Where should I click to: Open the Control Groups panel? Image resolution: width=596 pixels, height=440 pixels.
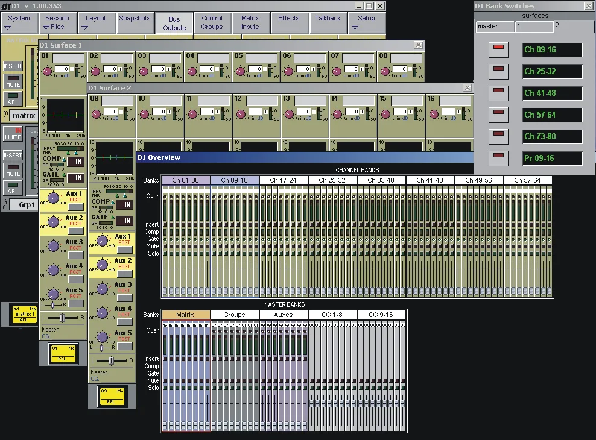212,22
